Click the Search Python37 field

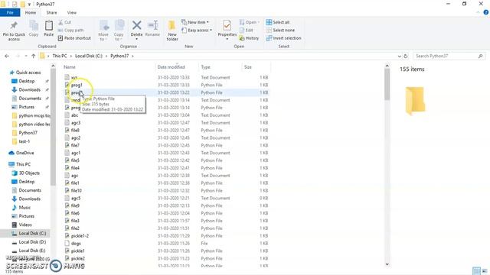(x=449, y=56)
